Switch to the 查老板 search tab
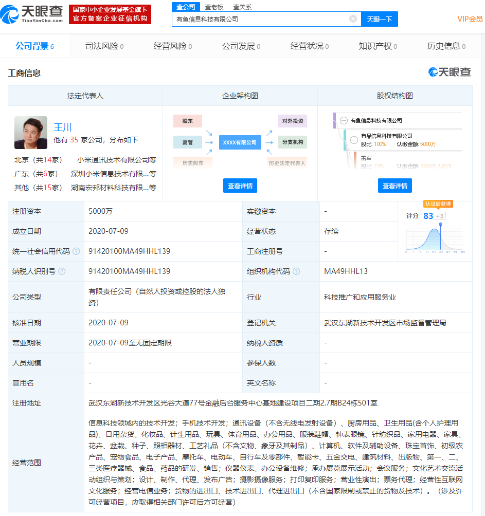The width and height of the screenshot is (485, 516). pyautogui.click(x=214, y=7)
